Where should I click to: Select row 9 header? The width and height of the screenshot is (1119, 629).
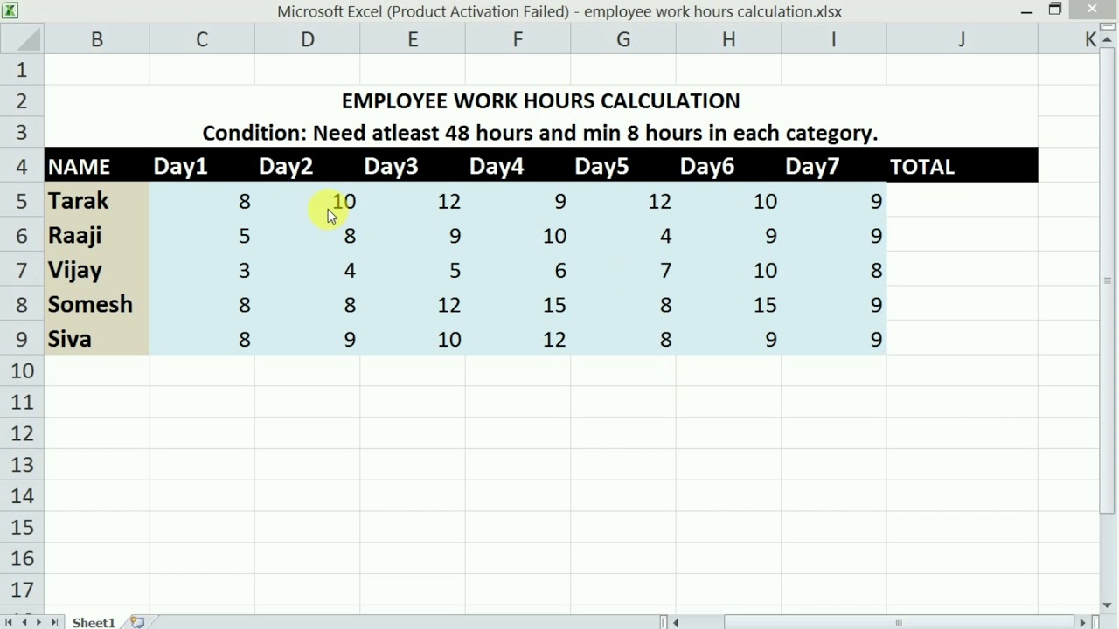22,339
